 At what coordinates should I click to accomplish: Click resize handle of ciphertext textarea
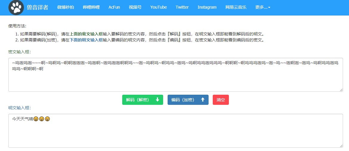point(341,90)
